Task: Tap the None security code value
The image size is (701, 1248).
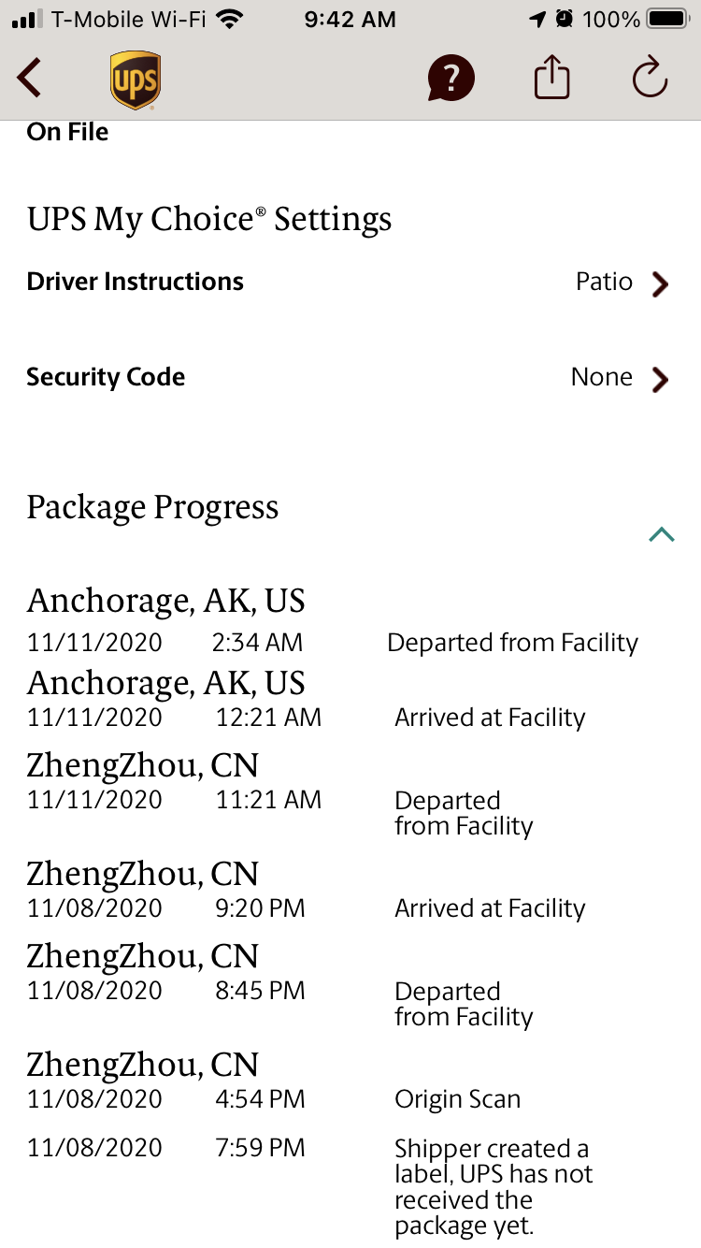Action: pos(601,377)
